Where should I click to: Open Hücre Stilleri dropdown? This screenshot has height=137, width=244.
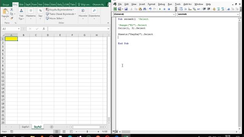(x=55, y=18)
